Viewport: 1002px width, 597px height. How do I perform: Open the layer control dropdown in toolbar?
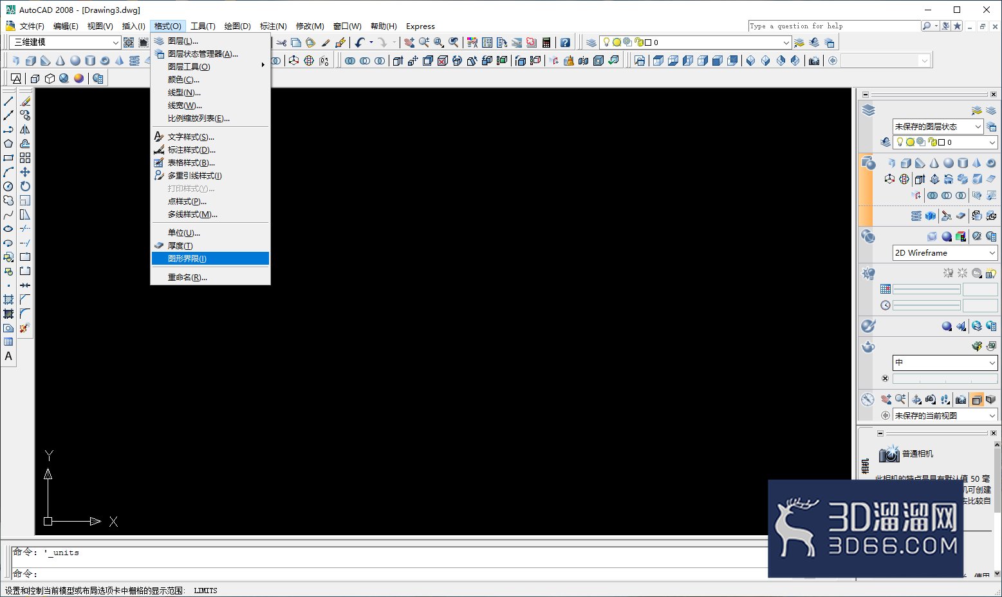[695, 43]
